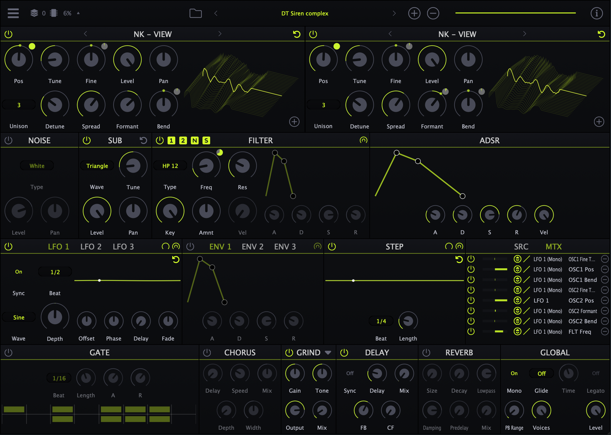
Task: Add wavetable with plus in oscillator 2
Action: tap(599, 122)
